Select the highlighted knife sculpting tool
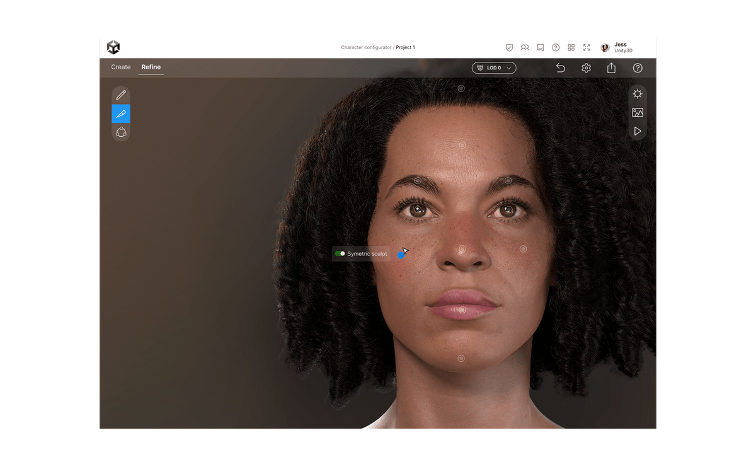Viewport: 756px width, 457px height. click(x=121, y=113)
